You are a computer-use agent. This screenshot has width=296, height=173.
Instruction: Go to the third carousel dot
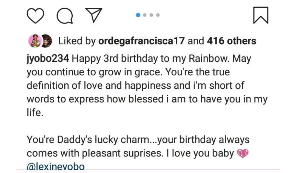[x=151, y=15]
